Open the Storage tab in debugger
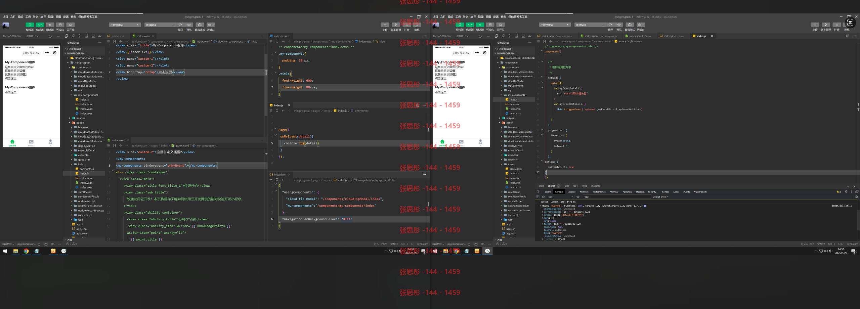The height and width of the screenshot is (309, 860). pyautogui.click(x=640, y=192)
